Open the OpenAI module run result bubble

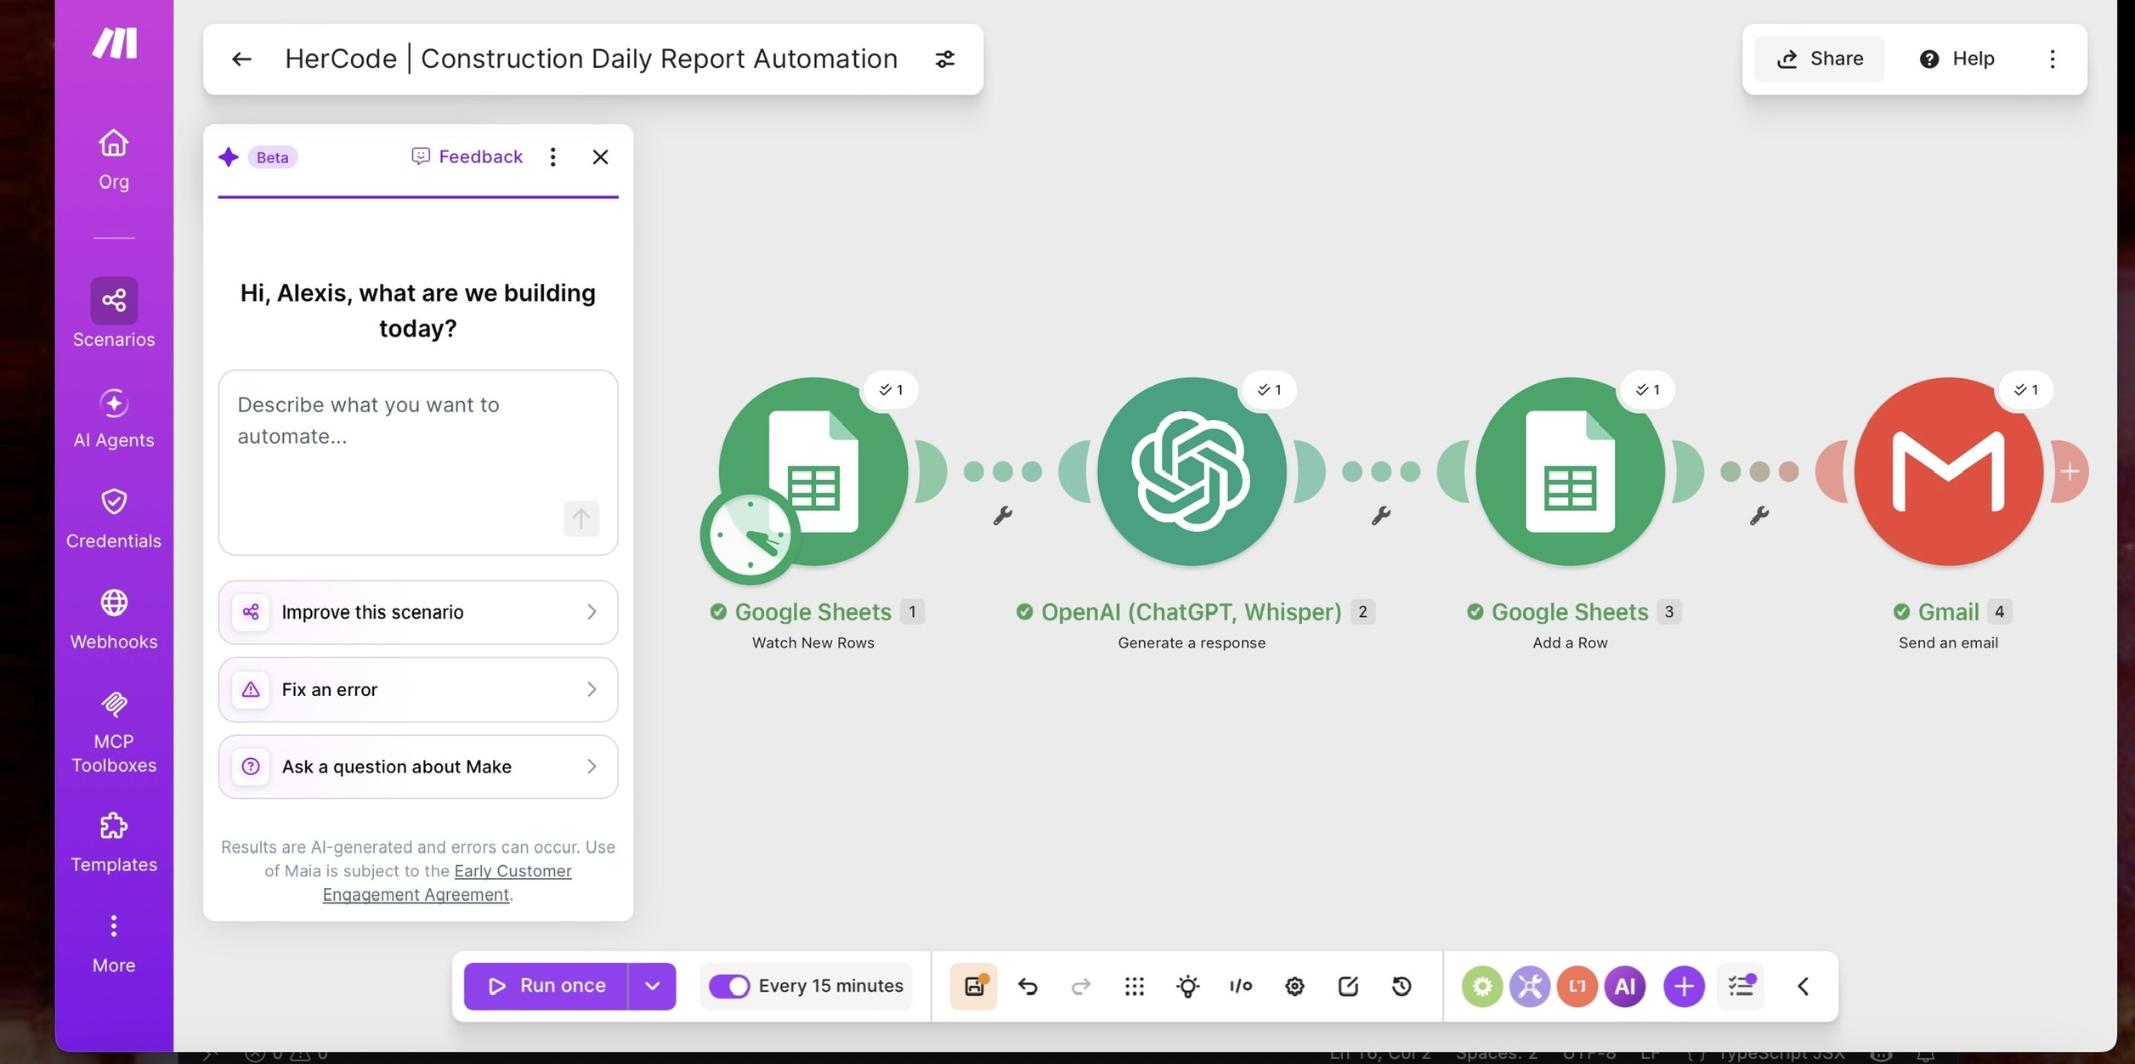pyautogui.click(x=1270, y=389)
